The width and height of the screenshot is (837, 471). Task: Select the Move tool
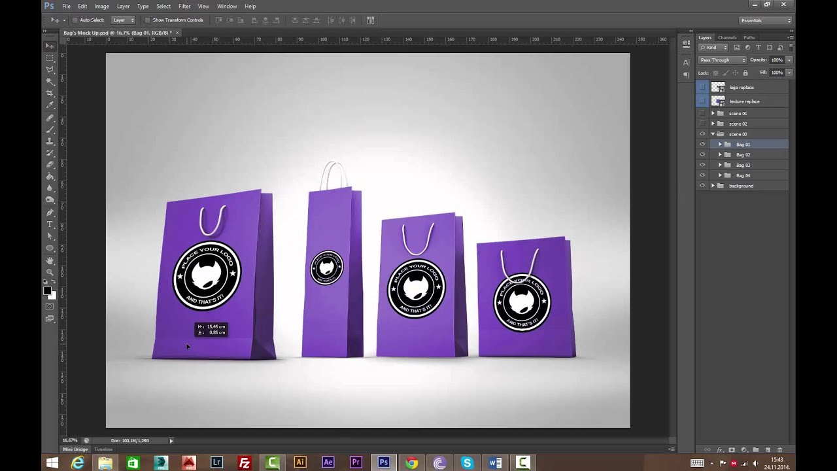(x=50, y=46)
